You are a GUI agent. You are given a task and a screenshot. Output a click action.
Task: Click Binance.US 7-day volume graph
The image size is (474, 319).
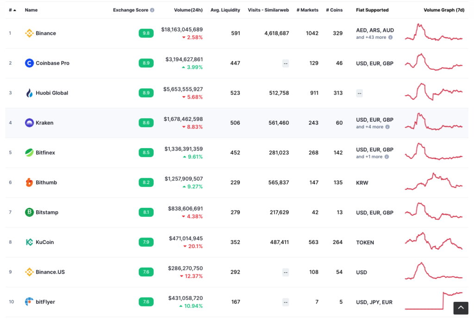[434, 271]
